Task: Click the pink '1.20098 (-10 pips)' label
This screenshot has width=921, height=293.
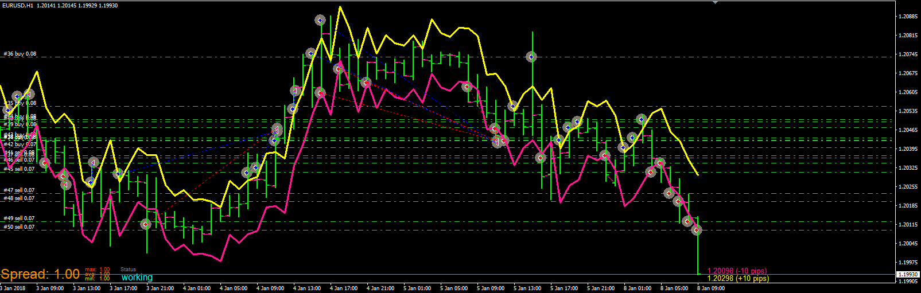Action: (737, 271)
